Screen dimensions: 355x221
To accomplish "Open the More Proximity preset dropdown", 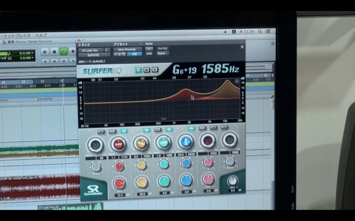I will coord(128,50).
